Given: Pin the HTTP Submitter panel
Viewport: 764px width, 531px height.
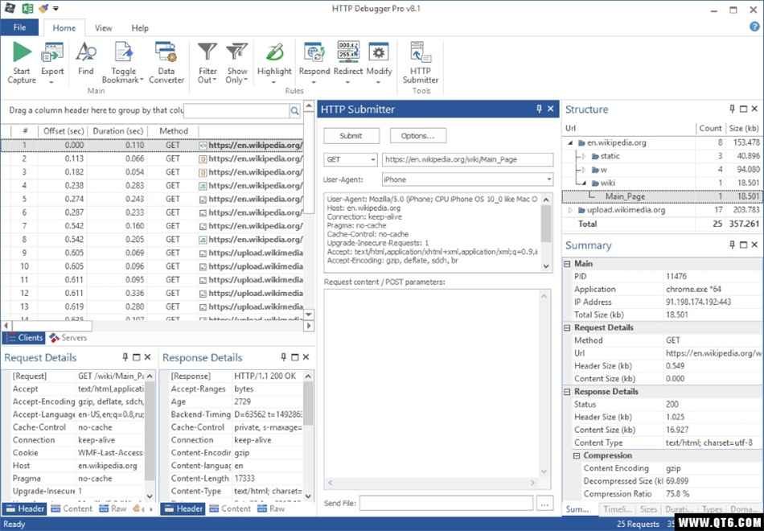Looking at the screenshot, I should coord(539,109).
